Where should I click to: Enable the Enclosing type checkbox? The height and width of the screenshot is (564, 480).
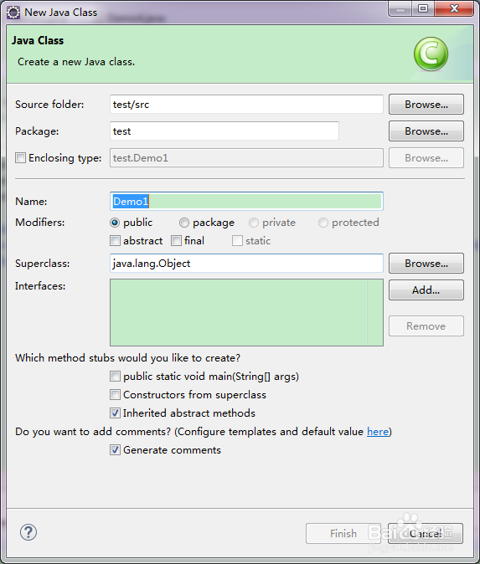(x=21, y=158)
